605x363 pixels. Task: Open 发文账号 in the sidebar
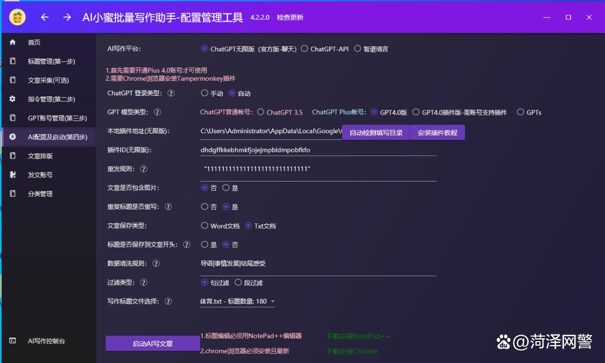tap(49, 174)
